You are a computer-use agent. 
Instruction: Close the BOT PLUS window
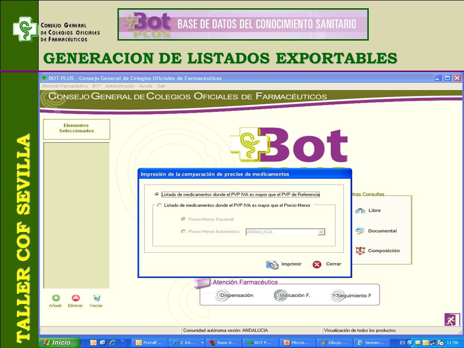click(x=457, y=78)
